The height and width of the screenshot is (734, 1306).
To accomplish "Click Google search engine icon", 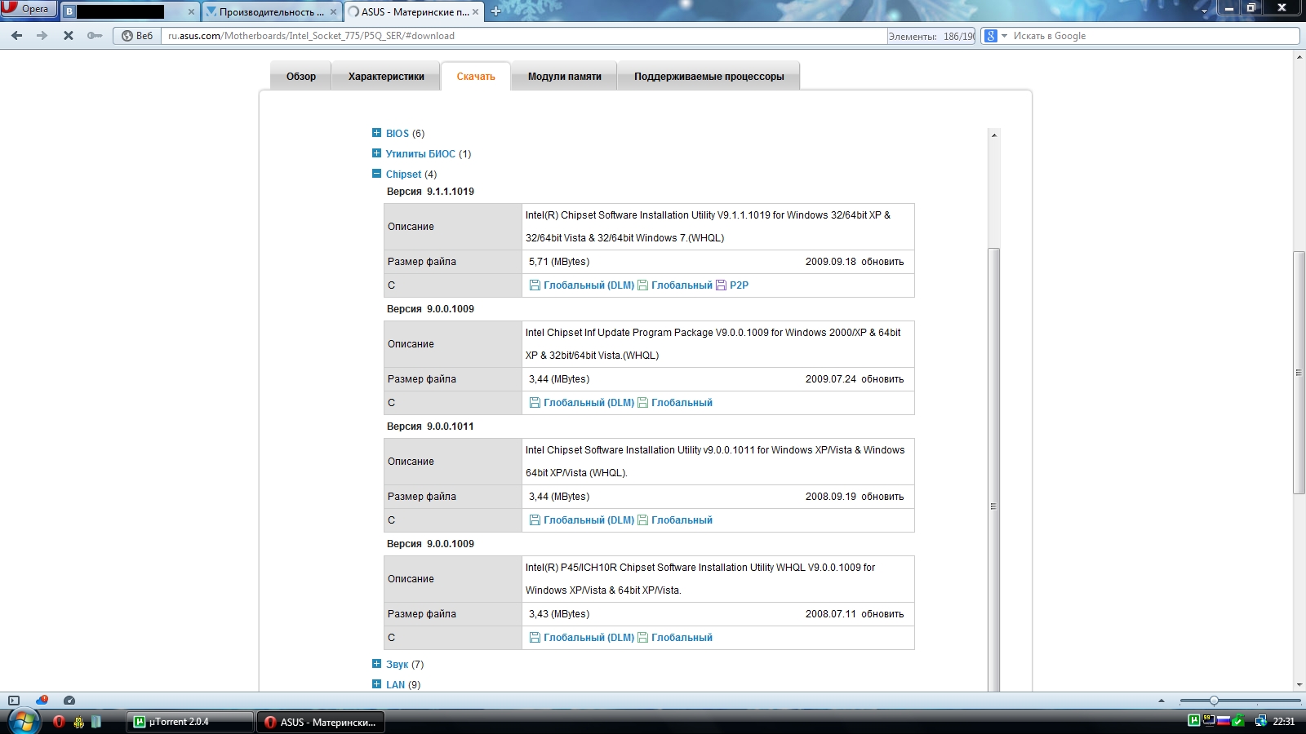I will [x=991, y=36].
